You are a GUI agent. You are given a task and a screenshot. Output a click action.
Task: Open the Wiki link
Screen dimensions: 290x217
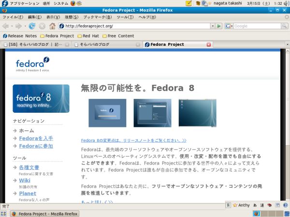[25, 180]
